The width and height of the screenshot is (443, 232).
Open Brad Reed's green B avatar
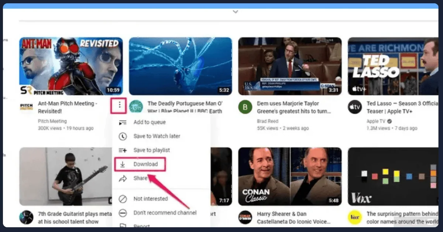click(x=245, y=107)
